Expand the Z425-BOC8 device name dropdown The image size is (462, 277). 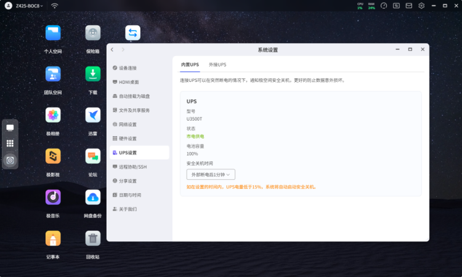point(29,6)
